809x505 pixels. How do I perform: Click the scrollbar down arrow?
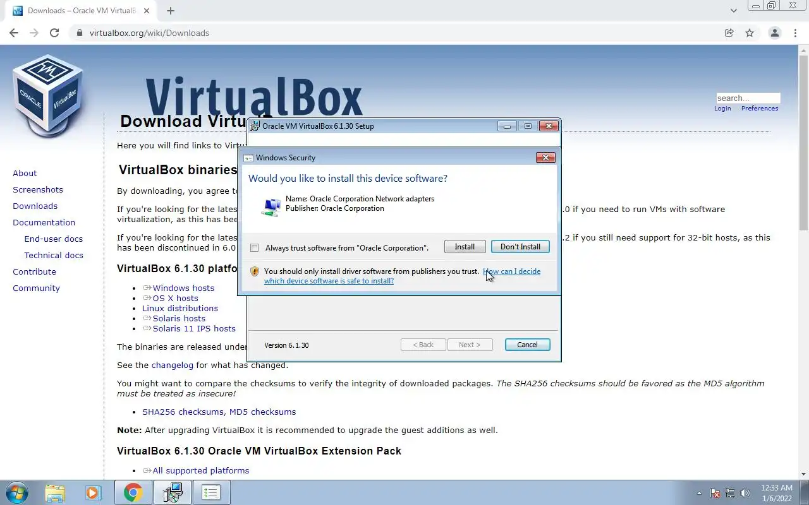(804, 474)
